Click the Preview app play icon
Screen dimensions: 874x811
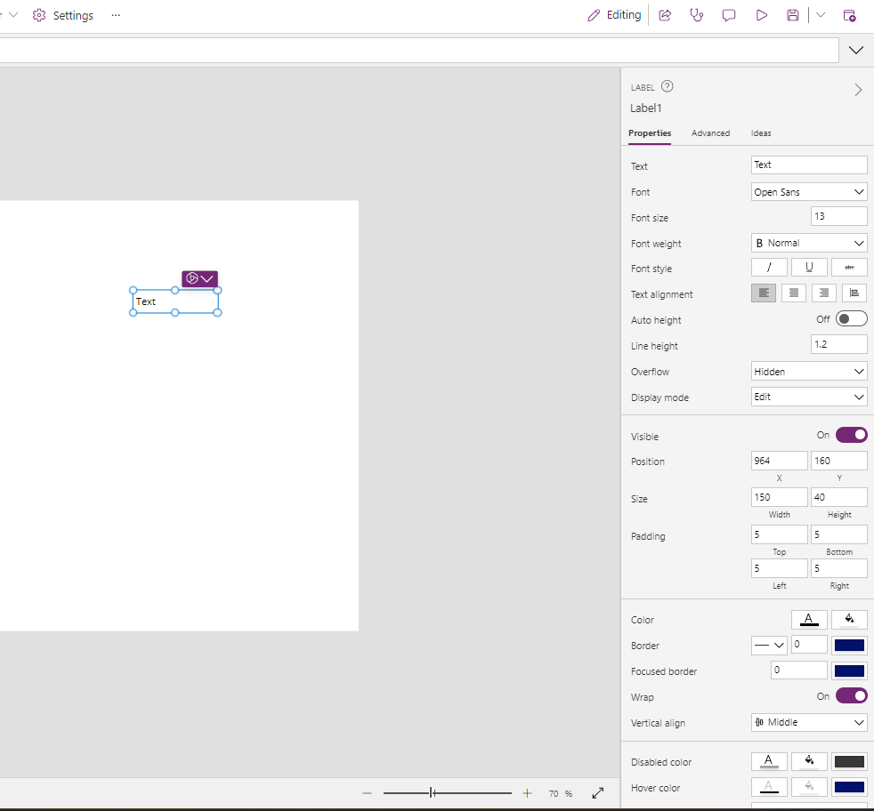(x=761, y=15)
